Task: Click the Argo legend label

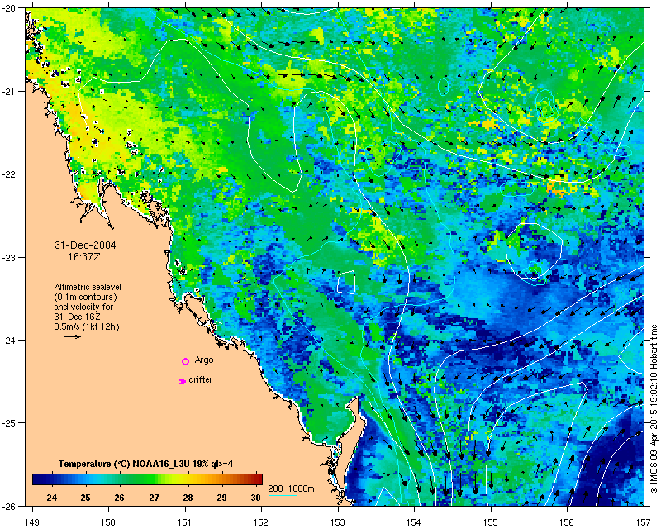Action: [204, 360]
